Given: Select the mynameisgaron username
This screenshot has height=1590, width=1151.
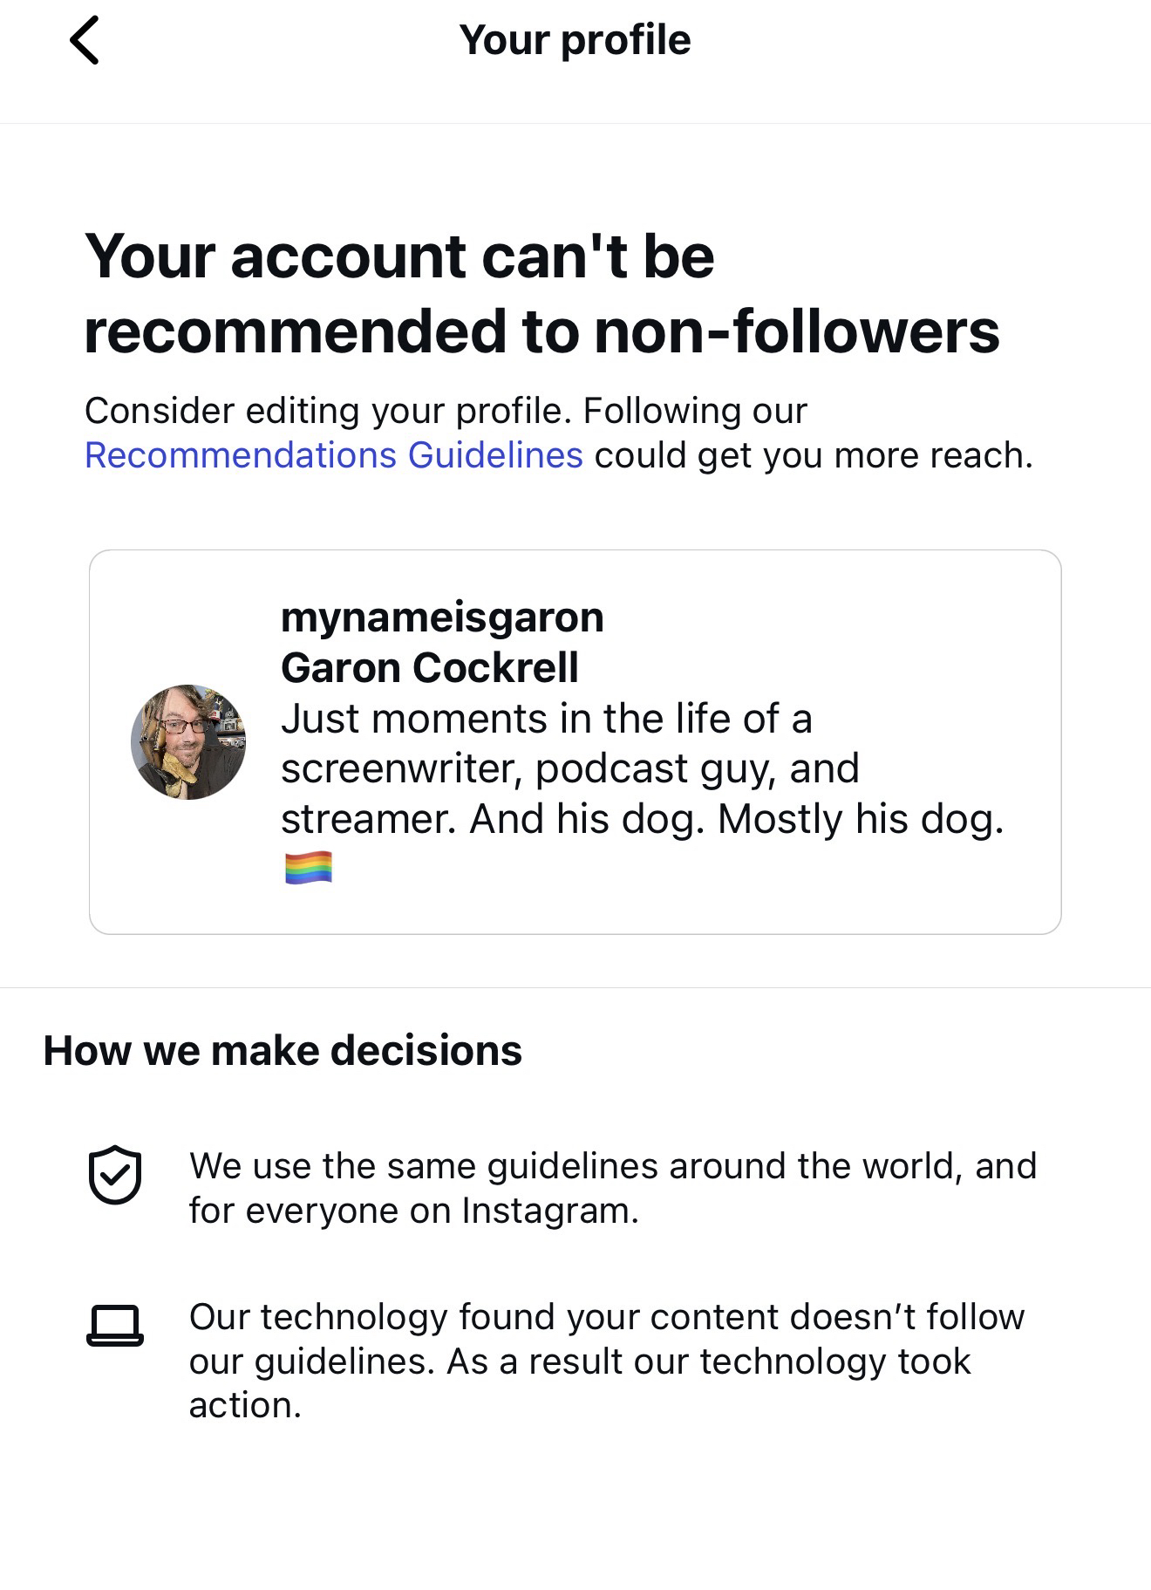Looking at the screenshot, I should coord(442,618).
